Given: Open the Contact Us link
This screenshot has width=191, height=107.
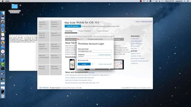Looking at the screenshot, I should pyautogui.click(x=134, y=63).
